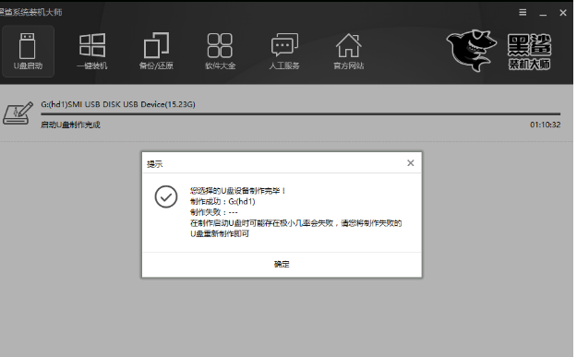
Task: Visit 官方网站 home icon
Action: pyautogui.click(x=348, y=51)
